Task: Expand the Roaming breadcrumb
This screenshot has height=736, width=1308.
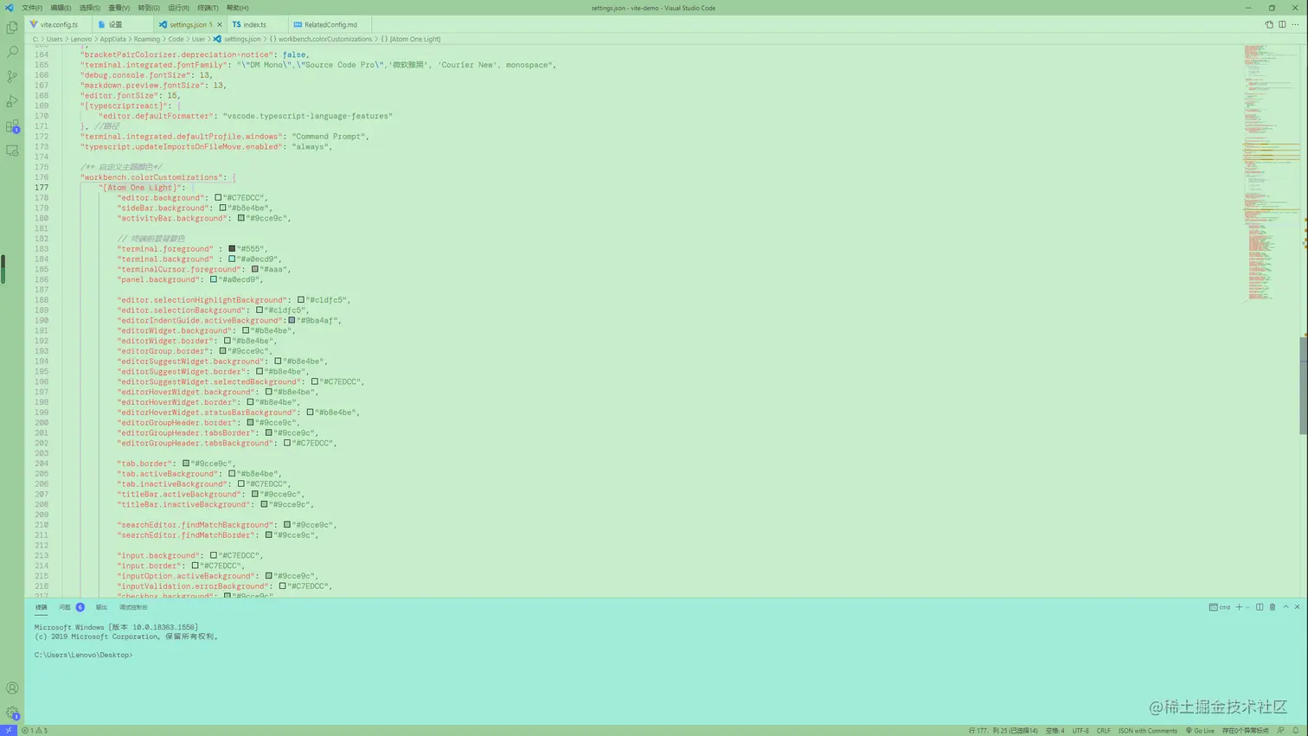Action: 146,39
